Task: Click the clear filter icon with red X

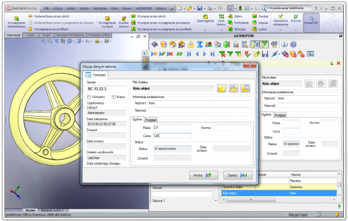Action: (x=222, y=54)
